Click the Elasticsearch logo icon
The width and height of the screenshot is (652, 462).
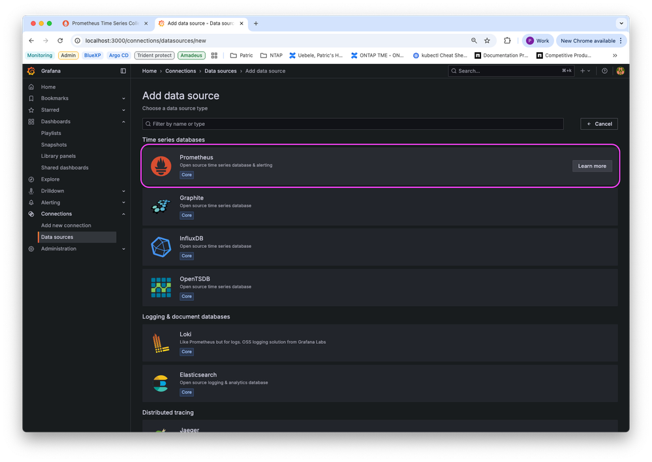pos(161,383)
